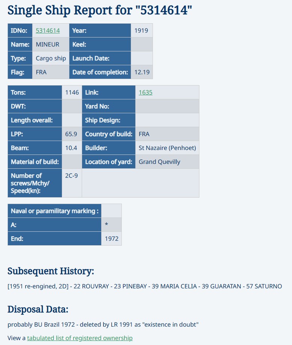292x345 pixels.
Task: Select the 1146 tons value
Action: (x=72, y=92)
